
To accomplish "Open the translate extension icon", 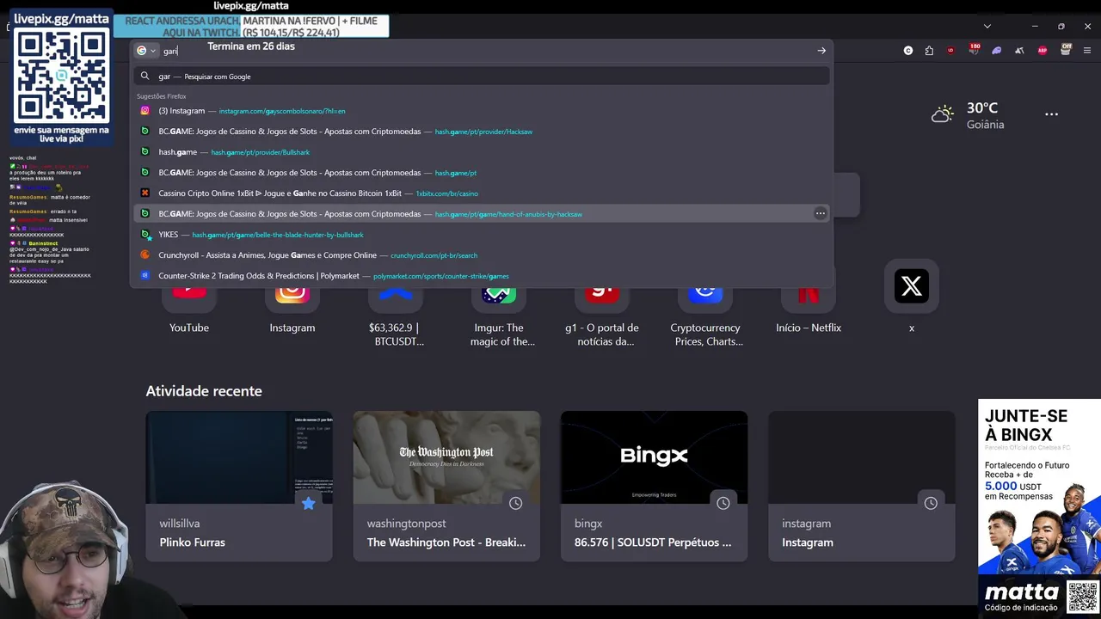I will click(x=1019, y=51).
